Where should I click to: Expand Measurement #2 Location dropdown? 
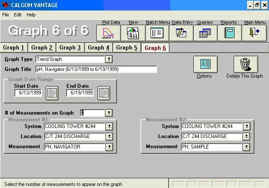tap(246, 136)
